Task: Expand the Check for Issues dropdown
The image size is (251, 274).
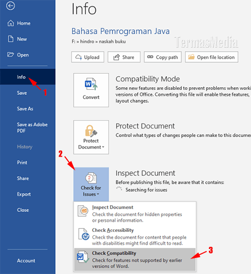Action: [91, 184]
